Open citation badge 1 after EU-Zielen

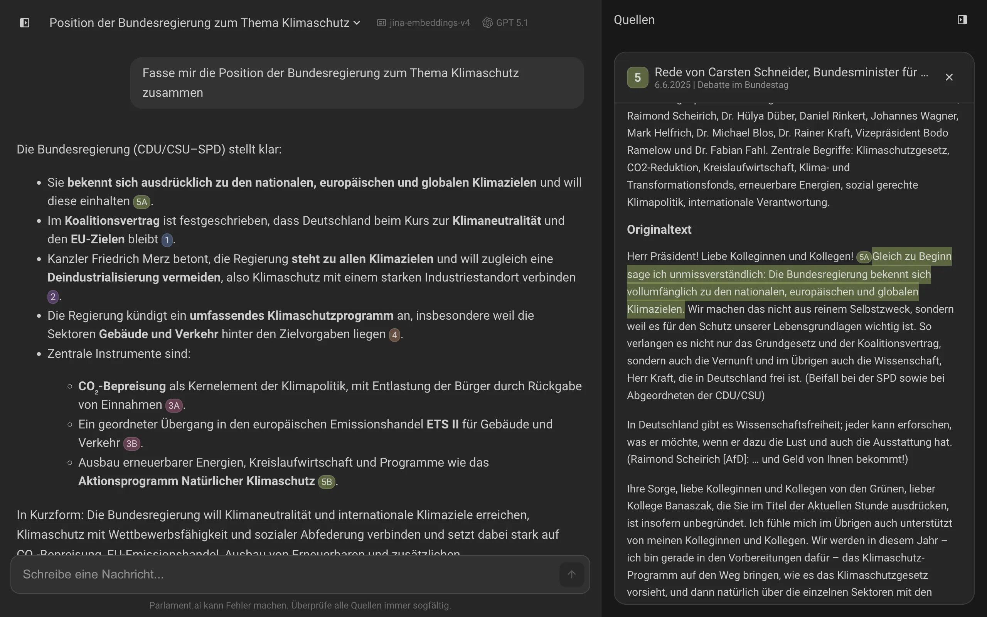coord(167,240)
